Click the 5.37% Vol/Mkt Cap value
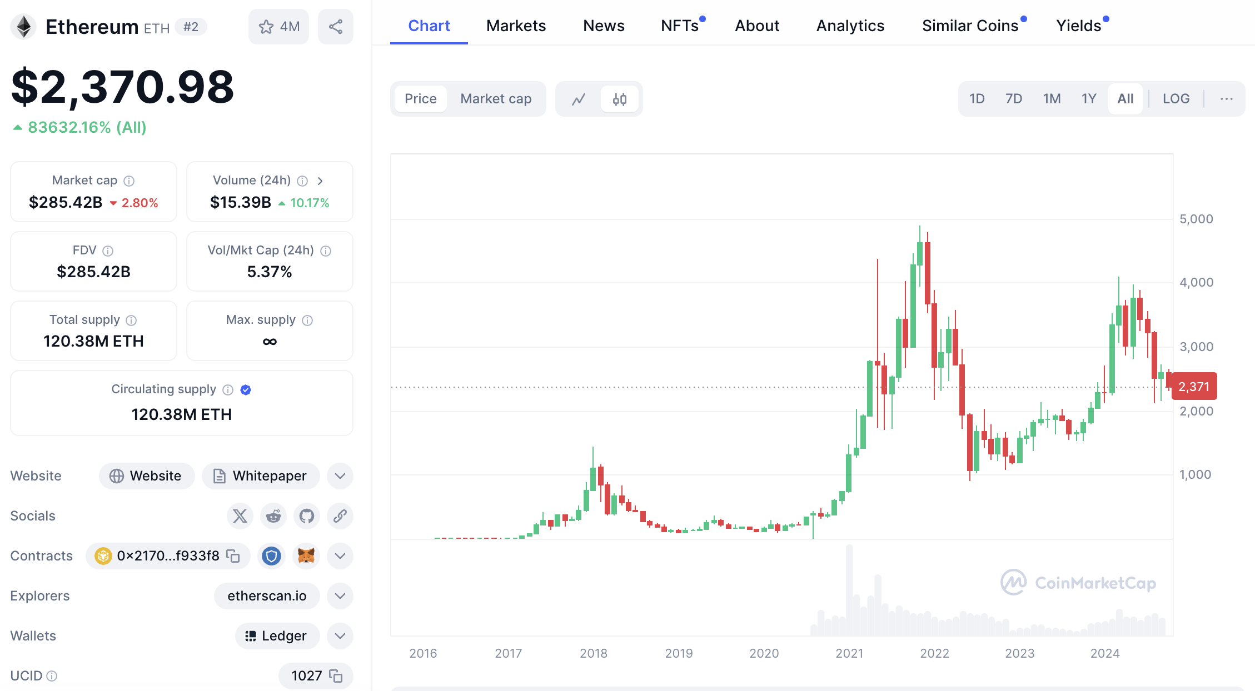 [x=270, y=272]
